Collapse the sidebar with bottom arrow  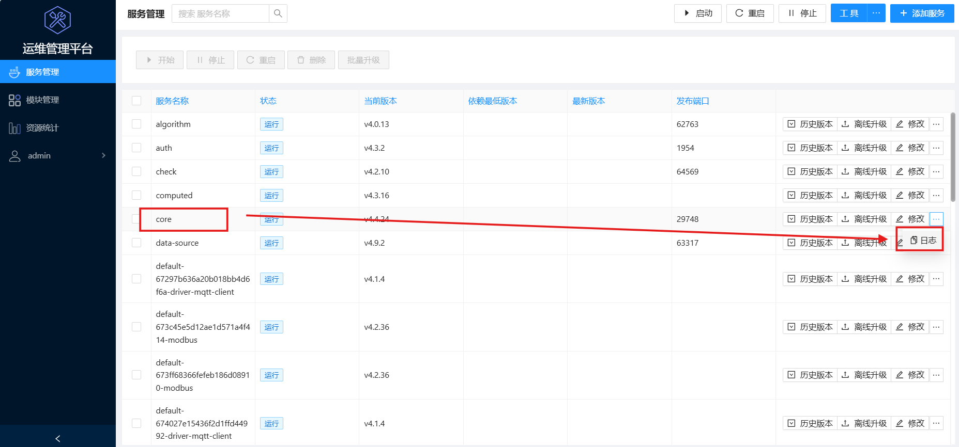[x=57, y=438]
